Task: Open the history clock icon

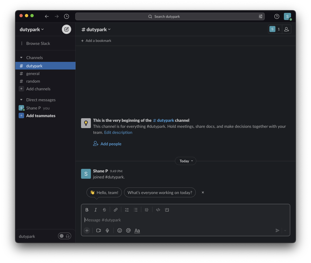Action: pyautogui.click(x=67, y=16)
